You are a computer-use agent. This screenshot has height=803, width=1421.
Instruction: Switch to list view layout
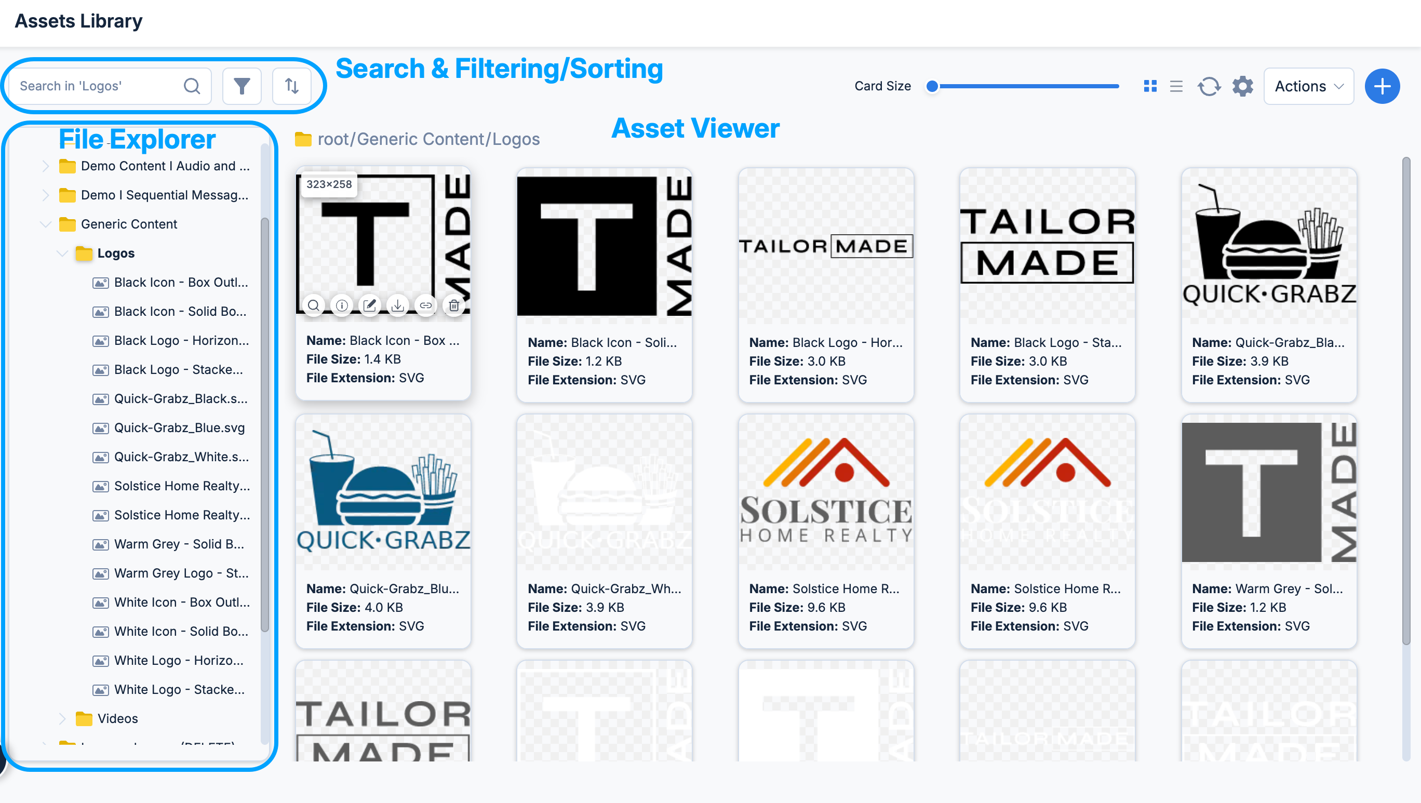tap(1176, 86)
